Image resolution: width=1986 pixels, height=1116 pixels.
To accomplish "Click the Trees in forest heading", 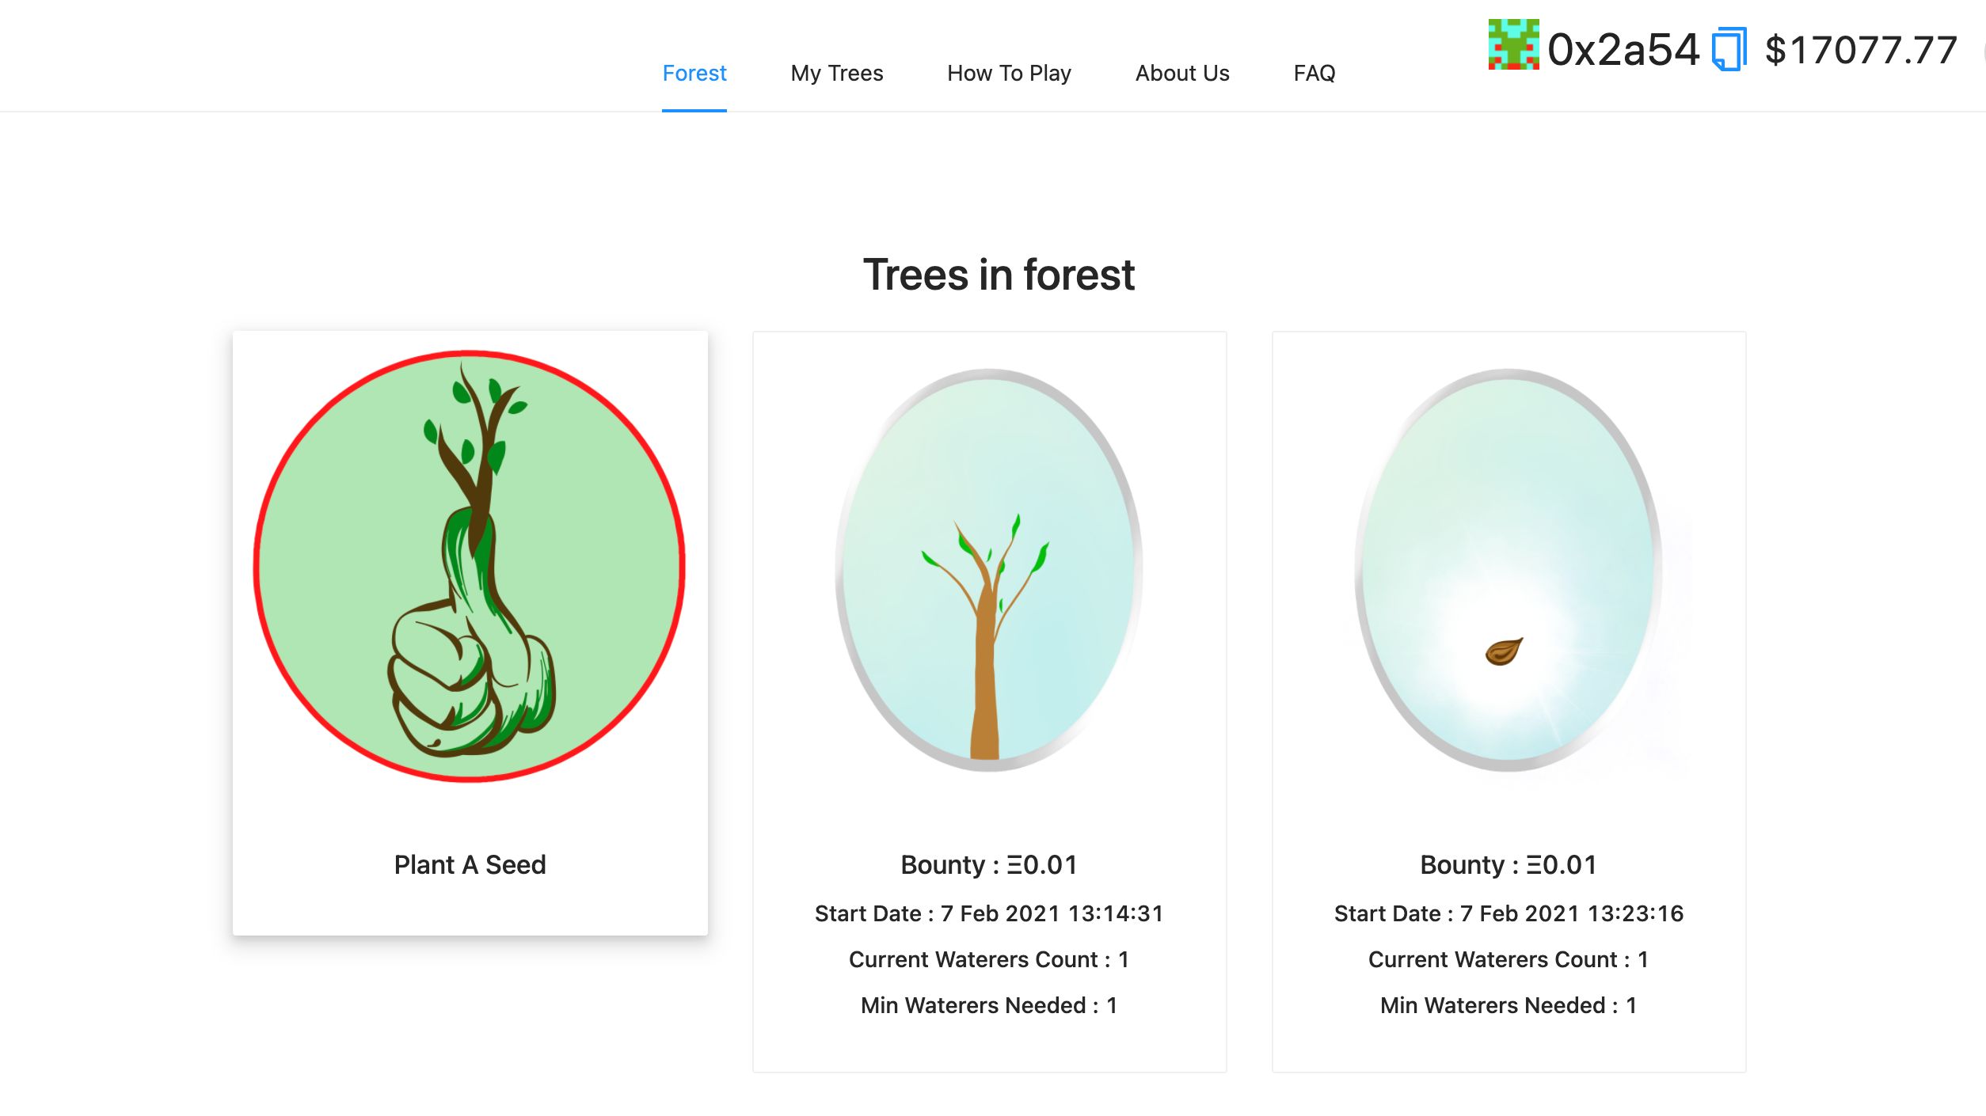I will [999, 275].
